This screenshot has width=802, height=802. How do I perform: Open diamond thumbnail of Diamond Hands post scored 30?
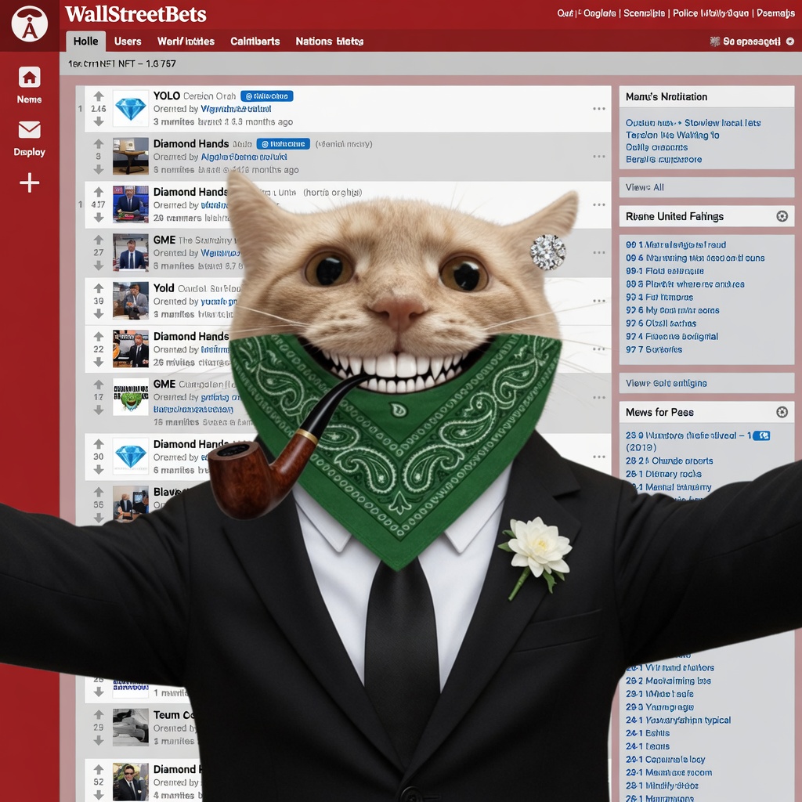coord(131,457)
